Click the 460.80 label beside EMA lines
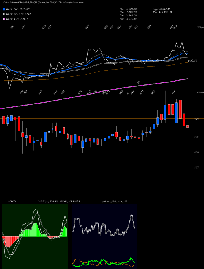Screen dimensions: 204x269 pyautogui.click(x=193, y=60)
